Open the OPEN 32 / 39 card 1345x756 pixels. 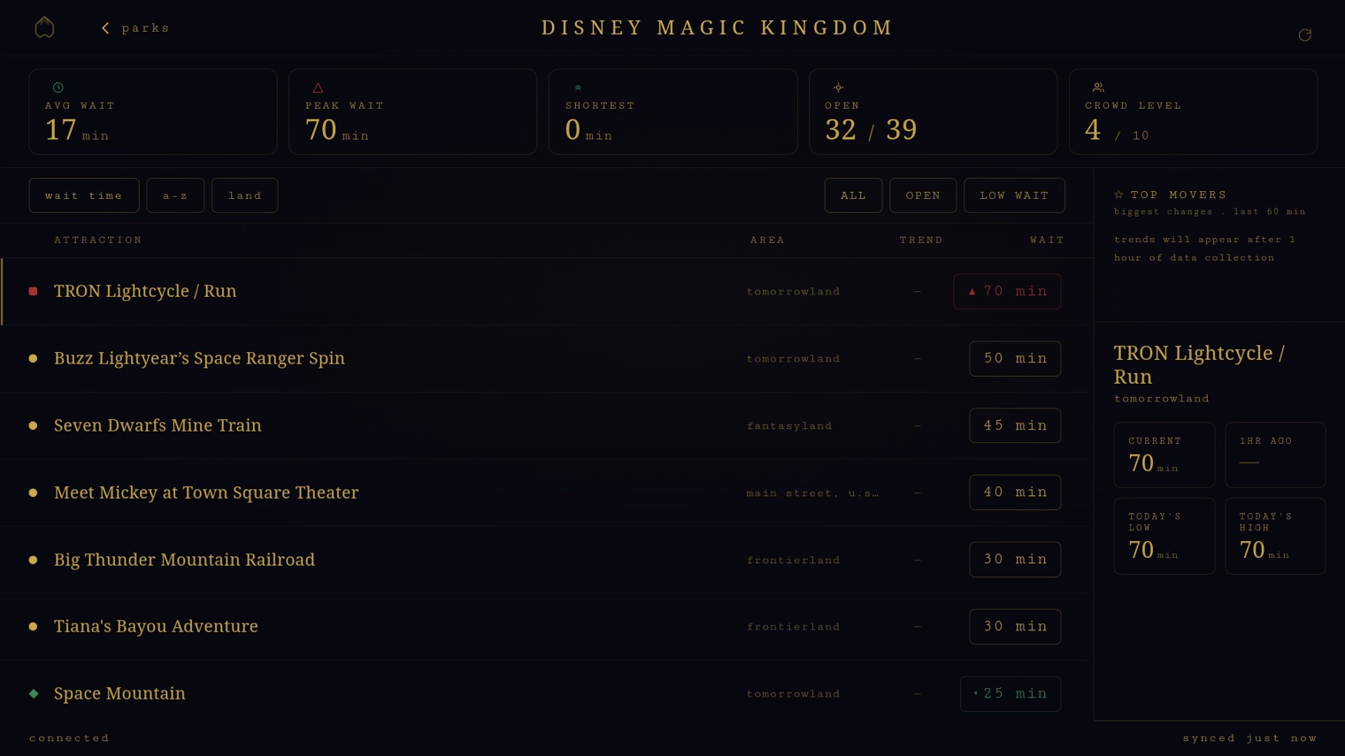[x=933, y=111]
